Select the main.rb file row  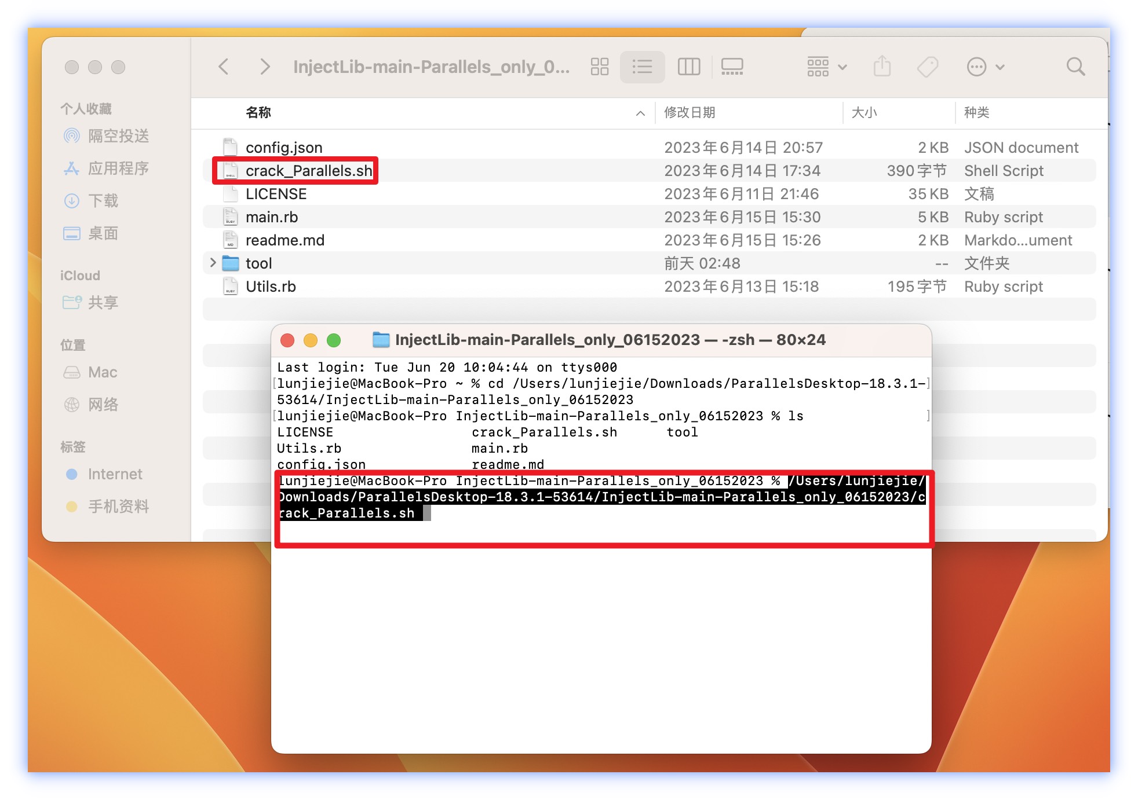point(272,217)
